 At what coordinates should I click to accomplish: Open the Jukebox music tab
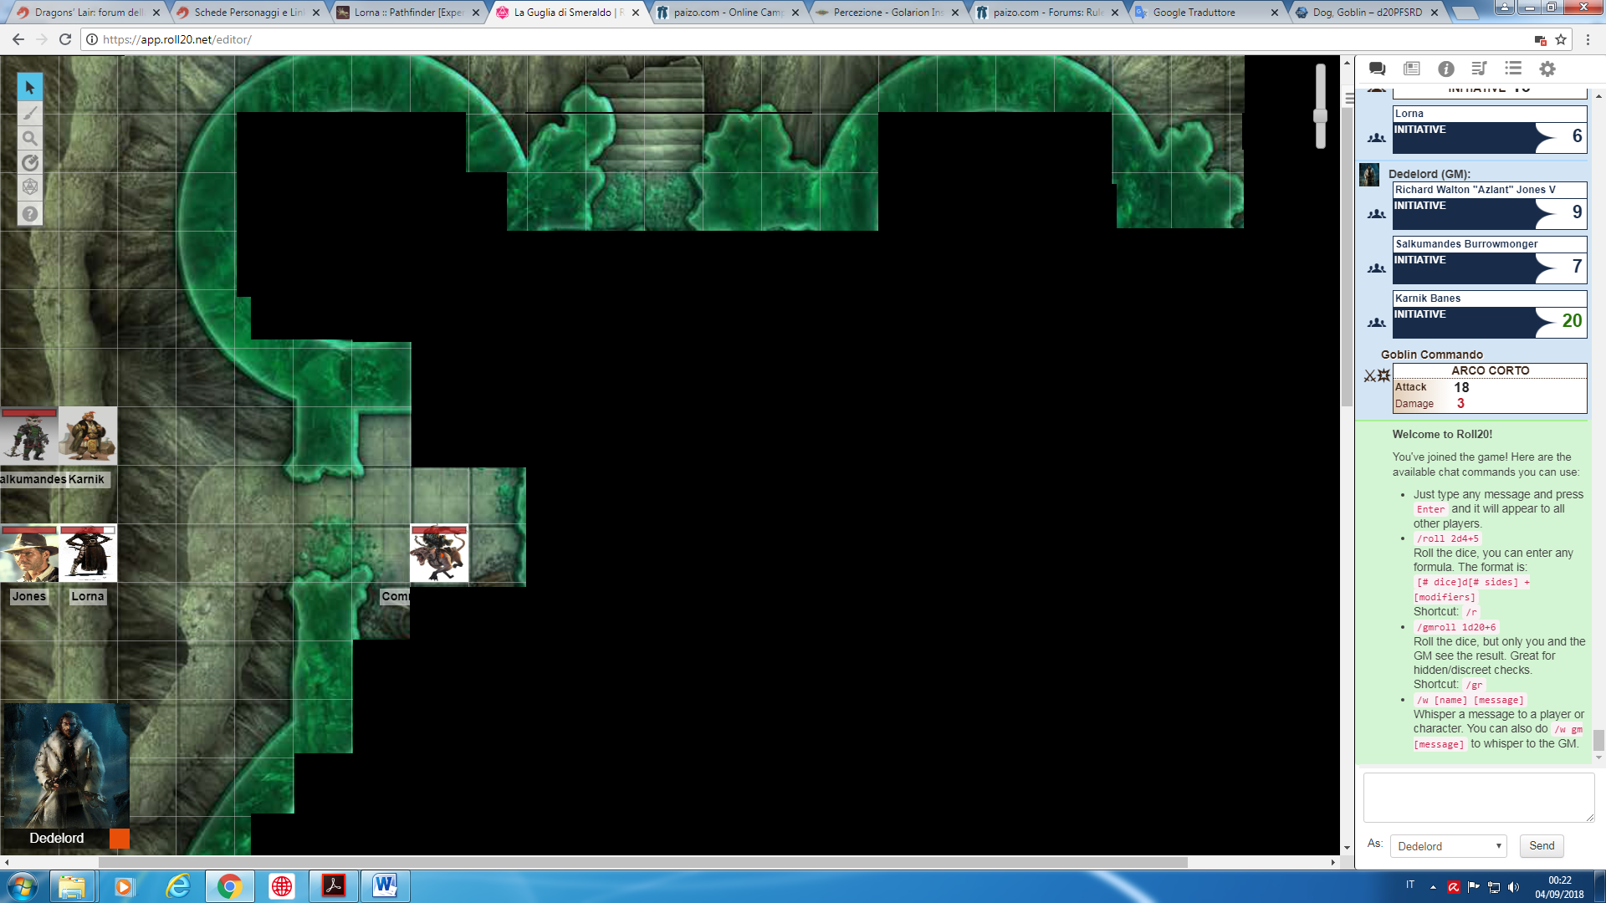click(1479, 69)
